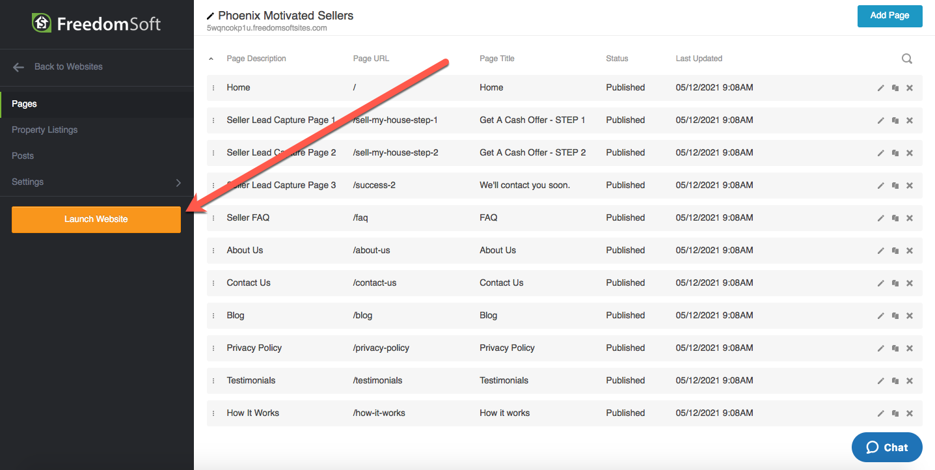This screenshot has height=470, width=935.
Task: Edit the Contact Us page via pencil icon
Action: click(x=880, y=283)
